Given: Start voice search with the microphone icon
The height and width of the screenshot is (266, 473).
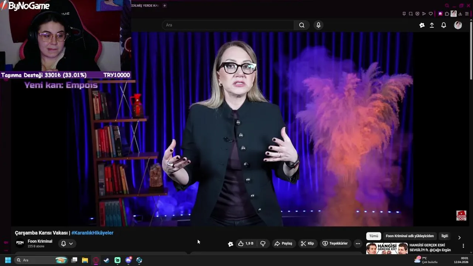Looking at the screenshot, I should coord(319,25).
